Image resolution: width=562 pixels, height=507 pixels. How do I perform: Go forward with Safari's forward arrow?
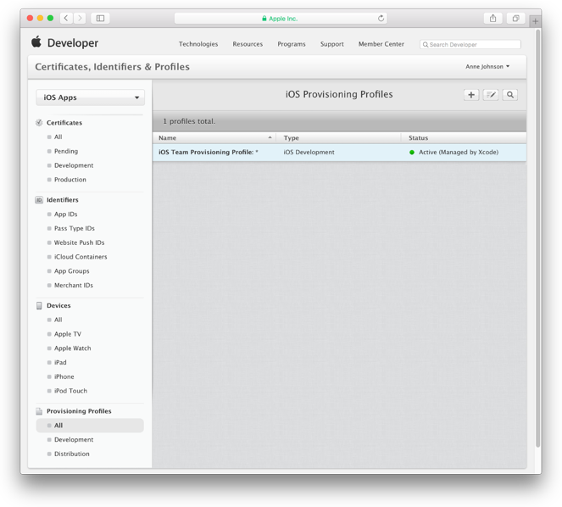coord(80,19)
